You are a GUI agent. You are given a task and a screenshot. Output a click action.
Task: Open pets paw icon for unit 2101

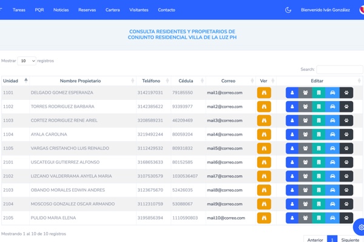pyautogui.click(x=346, y=162)
